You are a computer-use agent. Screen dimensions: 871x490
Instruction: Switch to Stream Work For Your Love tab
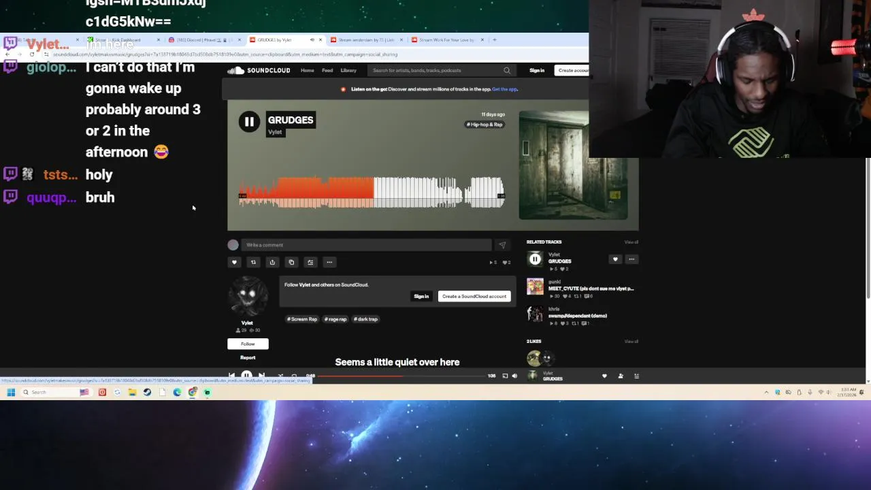click(x=447, y=40)
